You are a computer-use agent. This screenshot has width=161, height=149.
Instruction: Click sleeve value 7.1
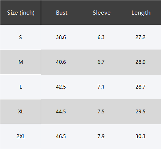pyautogui.click(x=101, y=87)
